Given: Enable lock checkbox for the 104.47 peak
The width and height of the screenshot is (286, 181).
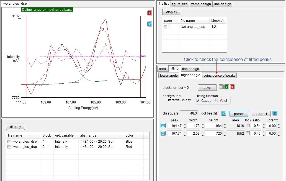Looking at the screenshot, I should tap(248, 126).
